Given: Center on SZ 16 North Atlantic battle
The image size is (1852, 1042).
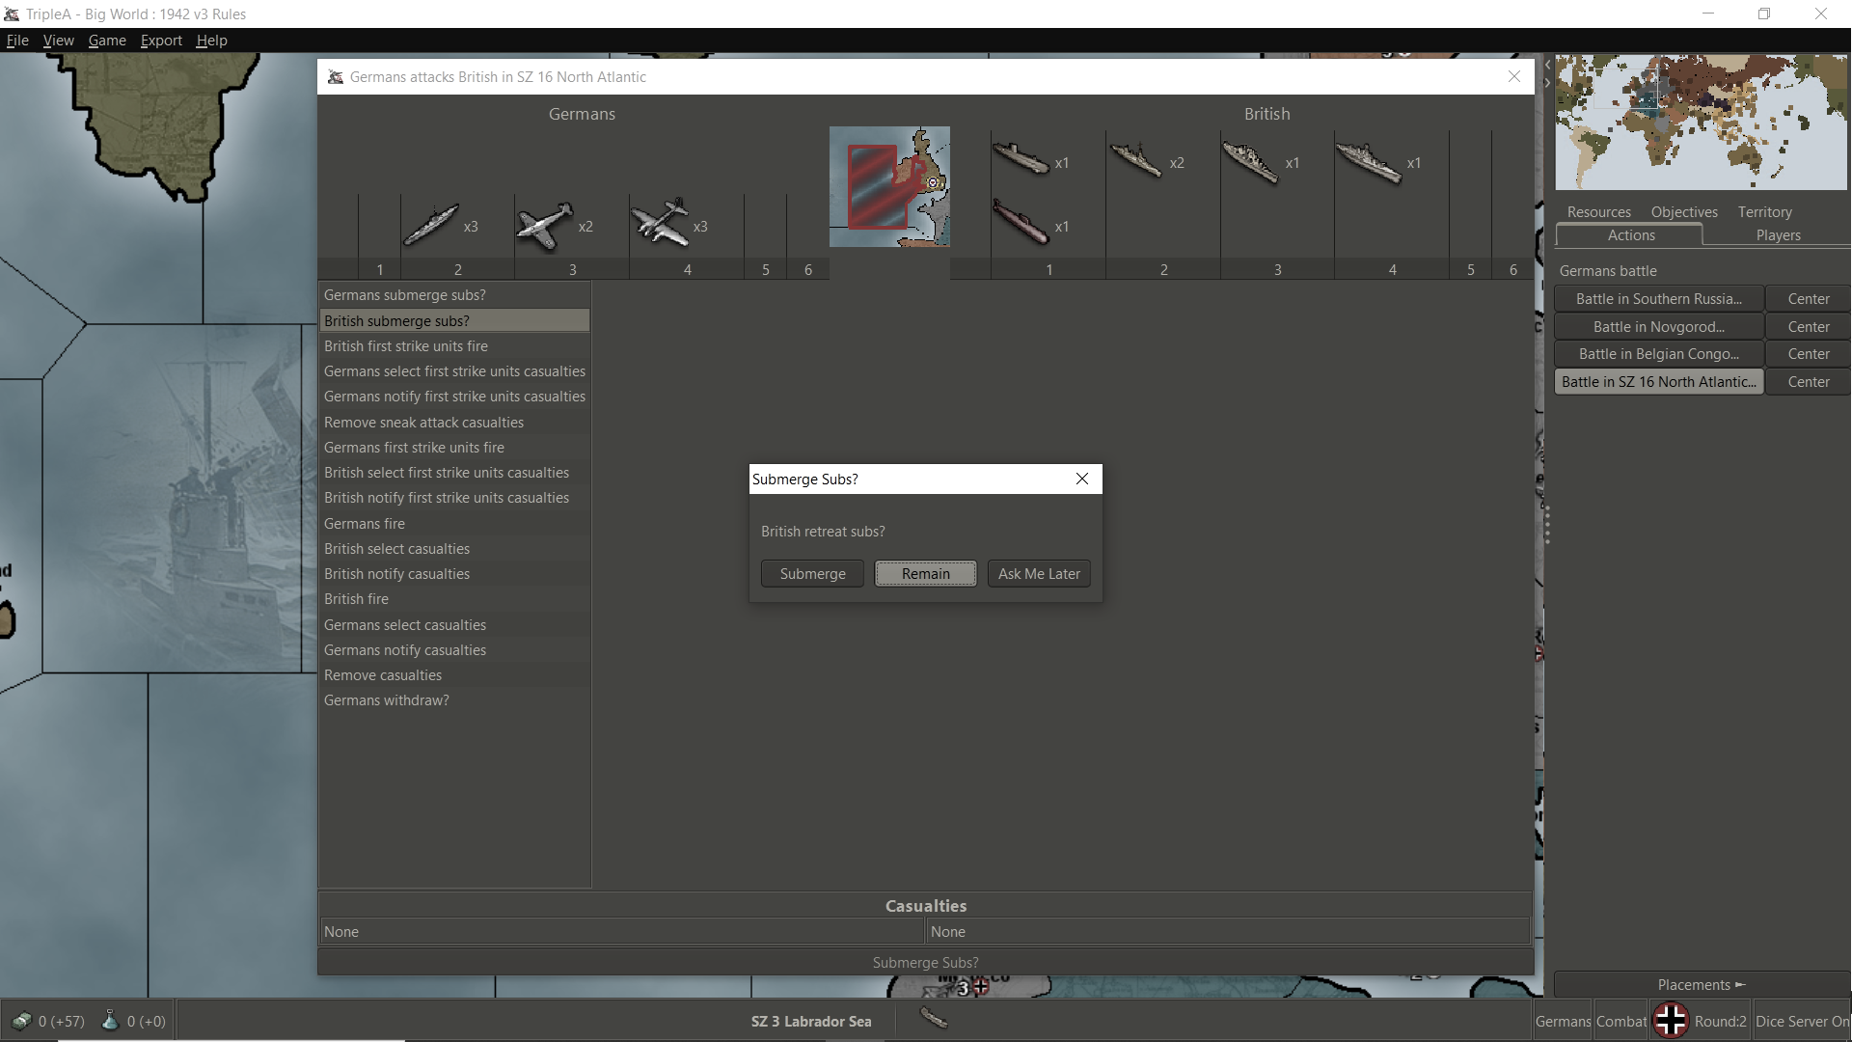Looking at the screenshot, I should [1808, 382].
